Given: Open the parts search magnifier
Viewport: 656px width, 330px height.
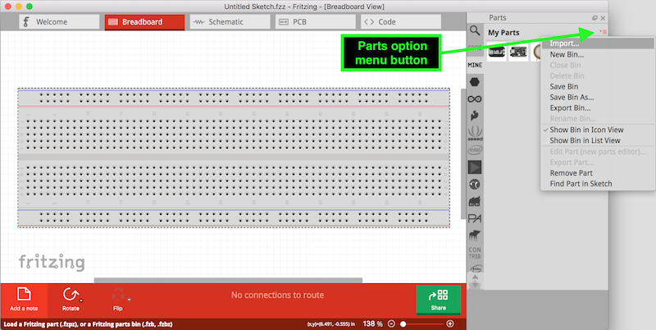Looking at the screenshot, I should pyautogui.click(x=475, y=30).
